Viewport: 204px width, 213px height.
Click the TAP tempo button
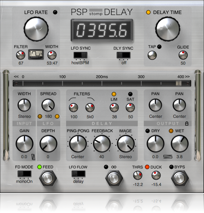tap(152, 55)
